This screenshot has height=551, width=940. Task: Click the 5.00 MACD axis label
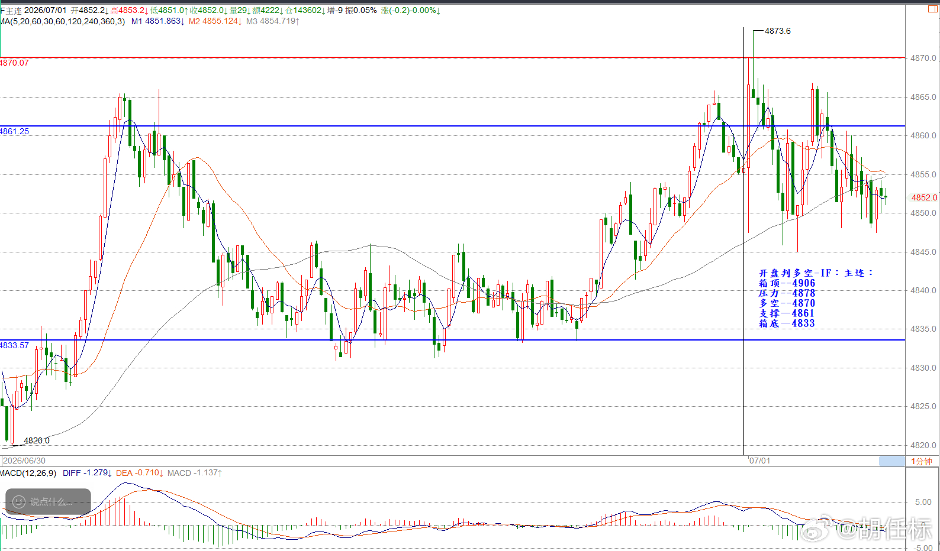[x=923, y=502]
